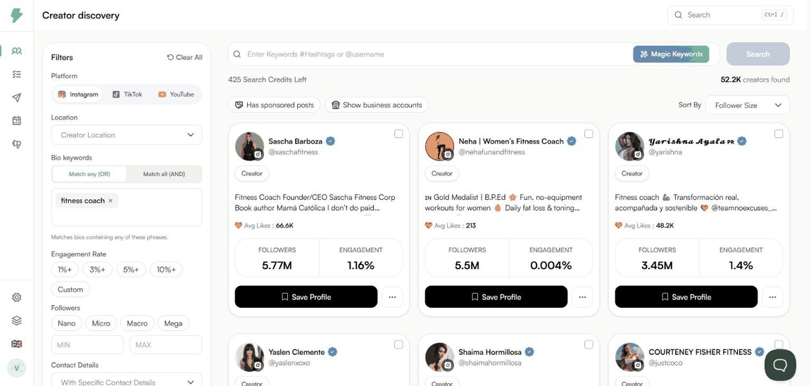Select Yarishna Ayala card checkbox
This screenshot has height=386, width=811.
pos(779,134)
